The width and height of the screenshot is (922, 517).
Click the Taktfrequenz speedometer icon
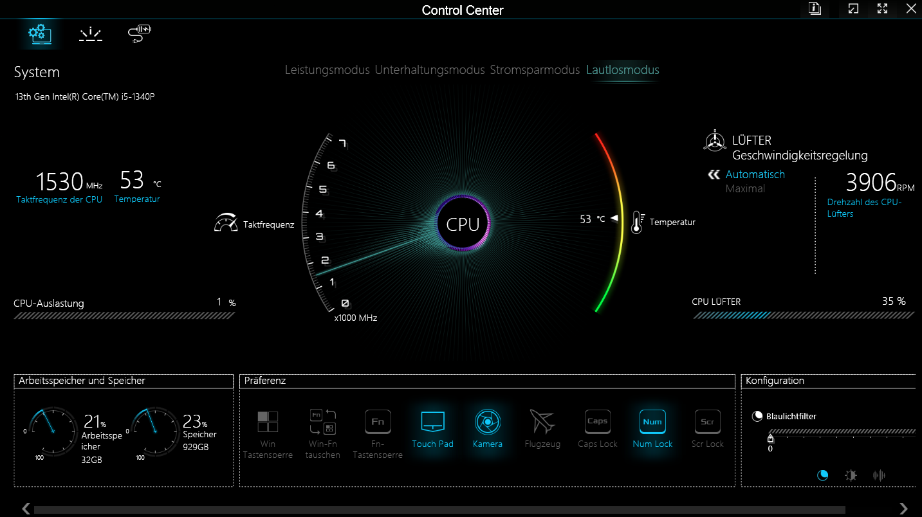(x=226, y=222)
